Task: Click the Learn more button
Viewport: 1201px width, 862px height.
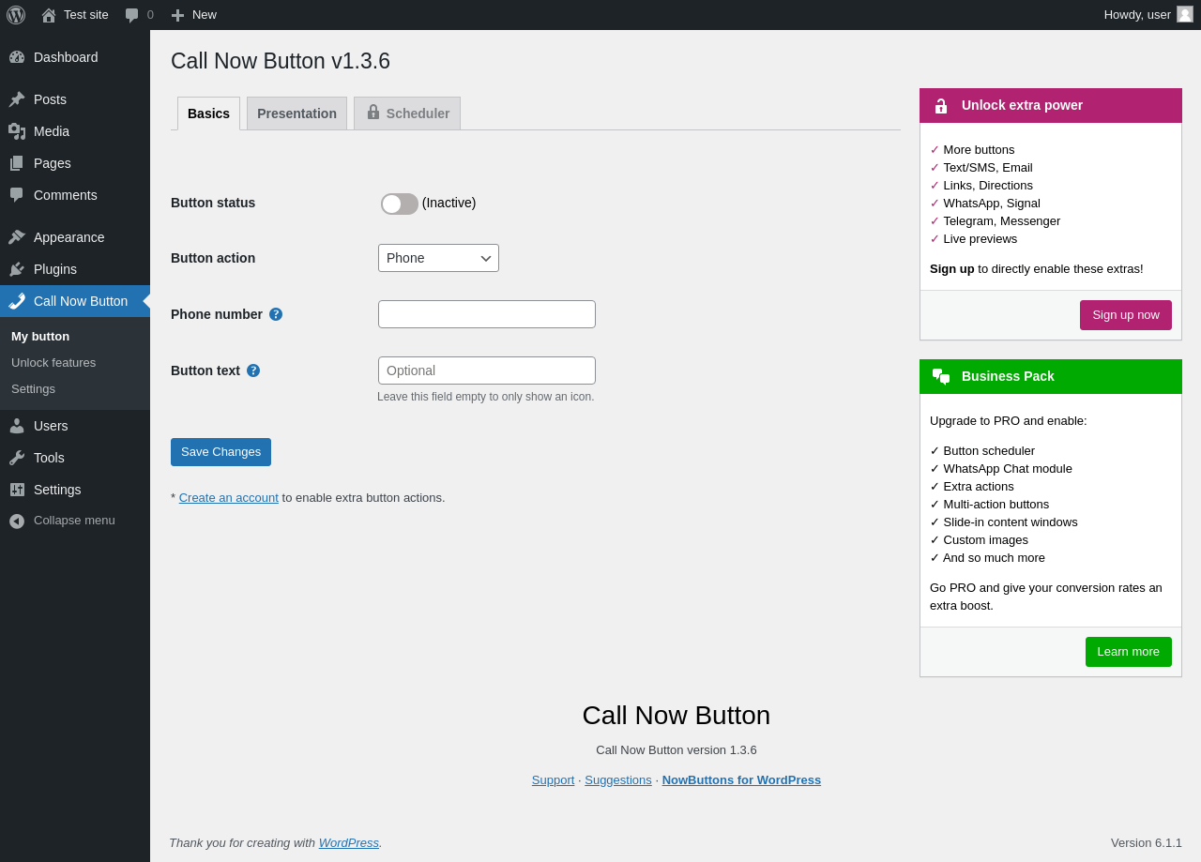Action: pos(1129,652)
